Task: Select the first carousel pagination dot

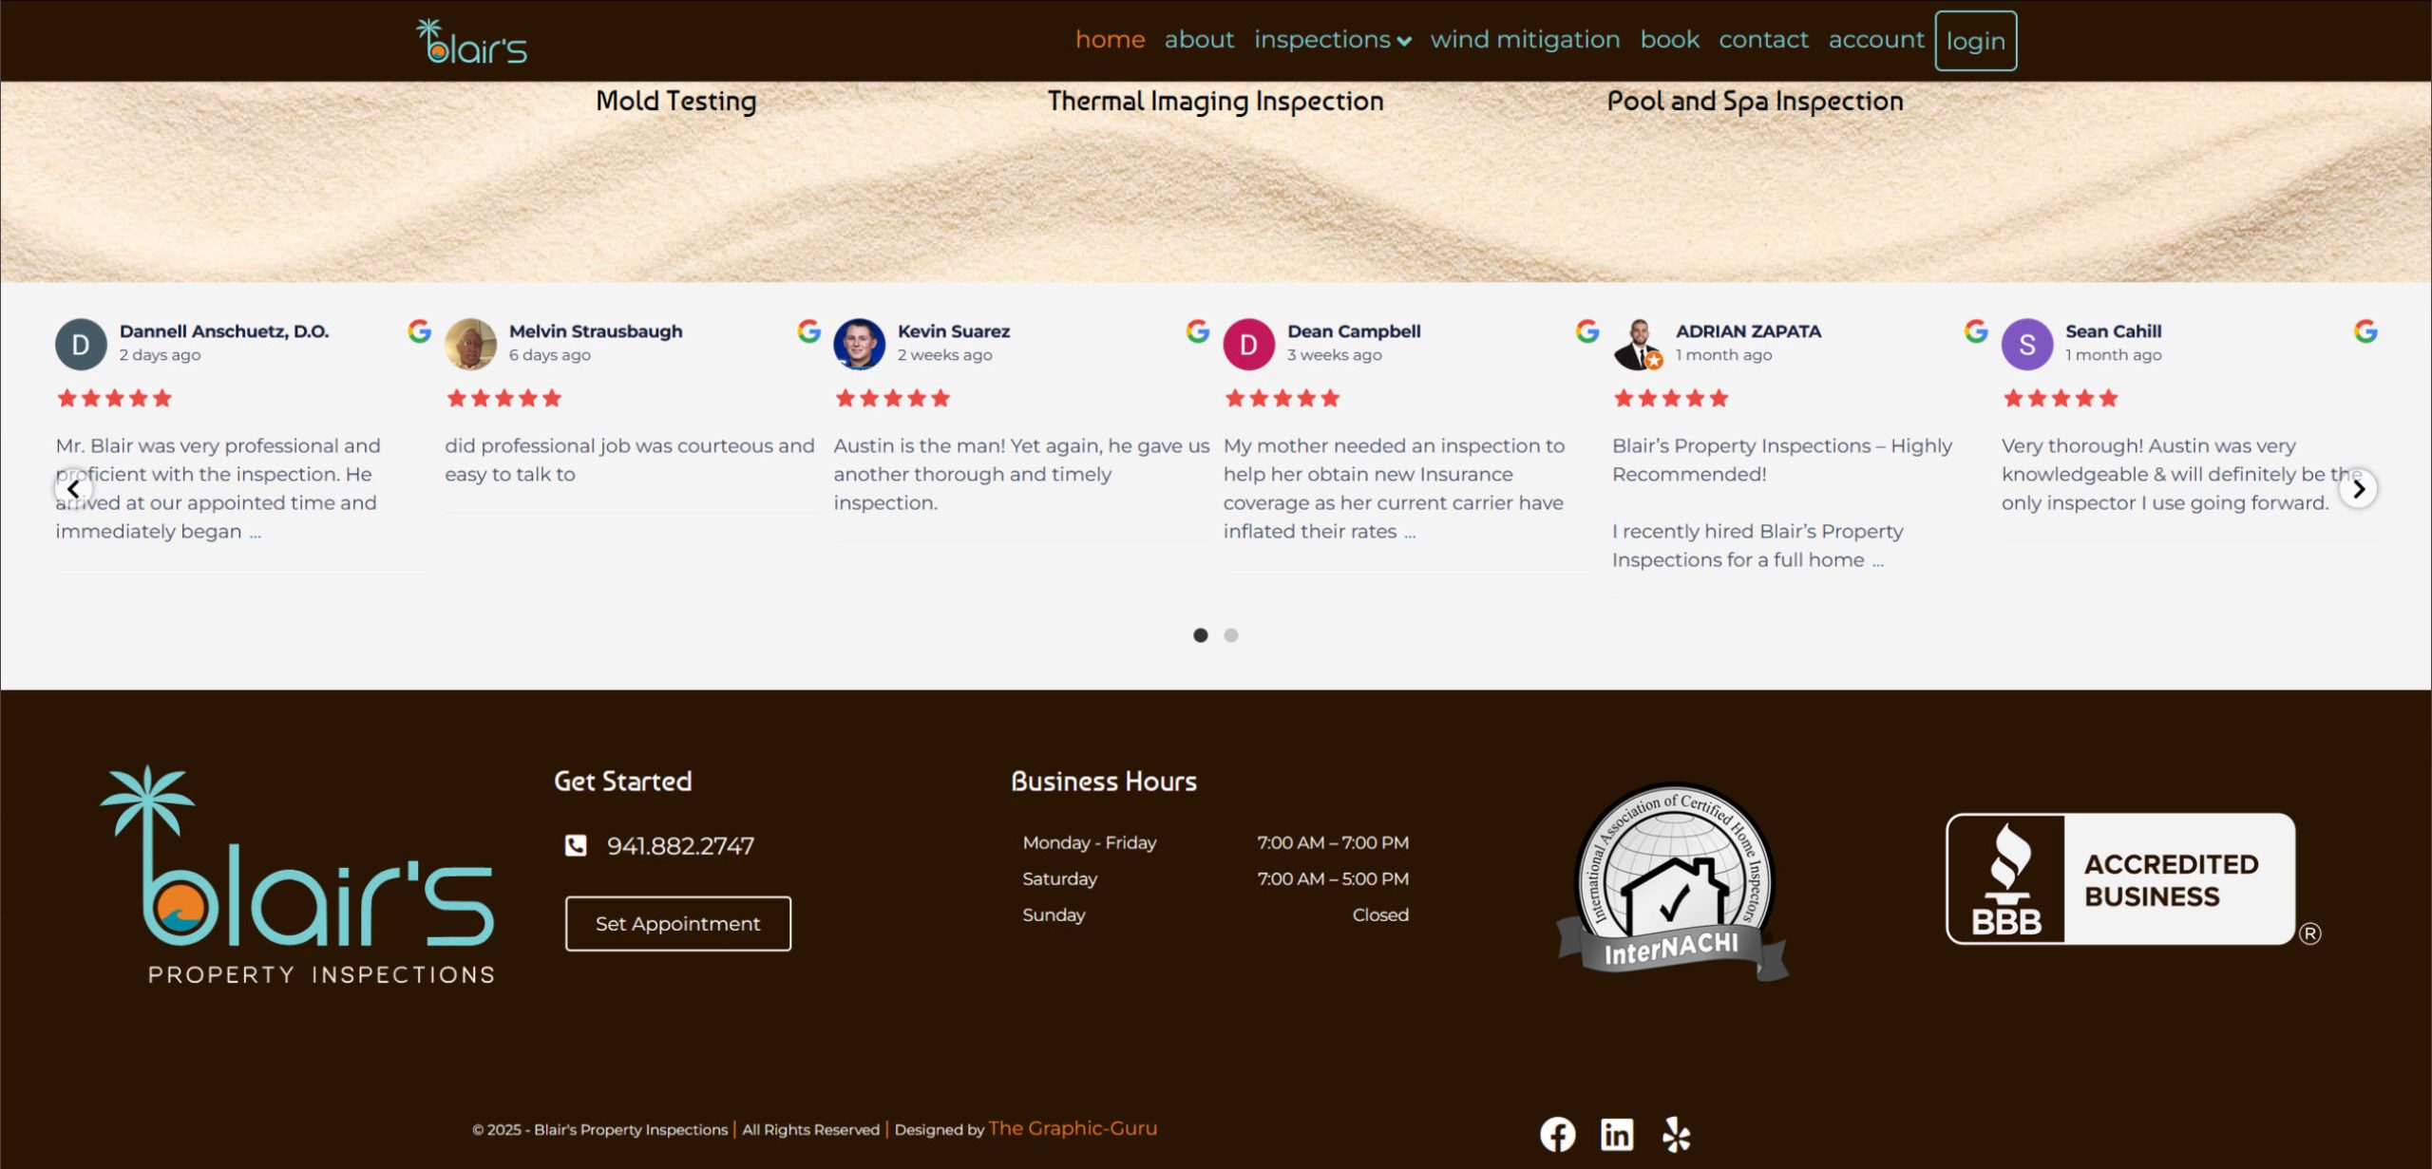Action: pos(1201,635)
